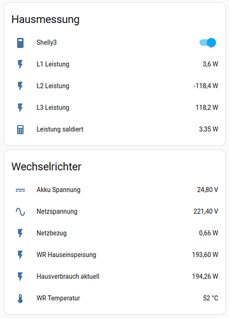
Task: Click the Wechselrichter card title
Action: pyautogui.click(x=46, y=167)
